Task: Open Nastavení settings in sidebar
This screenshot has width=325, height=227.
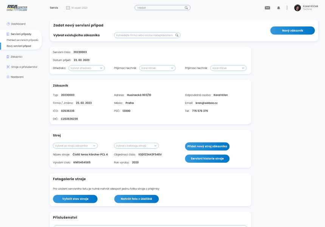Action: 17,77
